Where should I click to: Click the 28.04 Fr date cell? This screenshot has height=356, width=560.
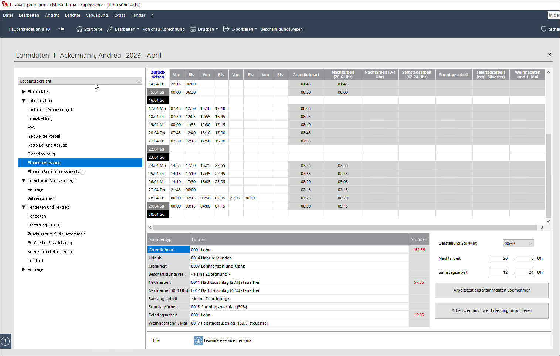tap(158, 198)
